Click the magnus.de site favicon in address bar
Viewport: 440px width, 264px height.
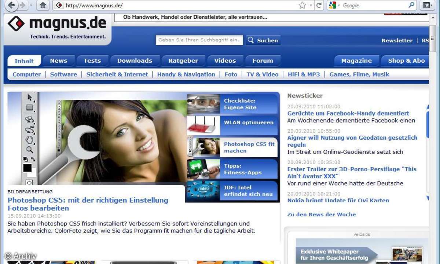[x=59, y=5]
